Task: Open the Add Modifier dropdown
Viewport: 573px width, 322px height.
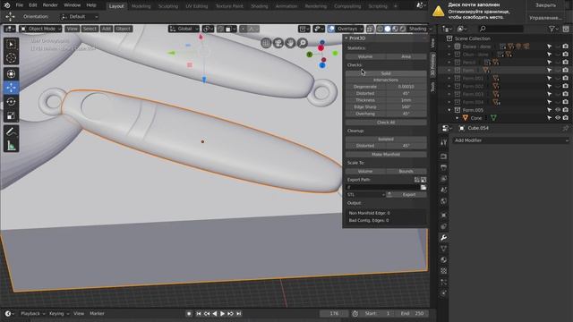Action: click(x=511, y=140)
